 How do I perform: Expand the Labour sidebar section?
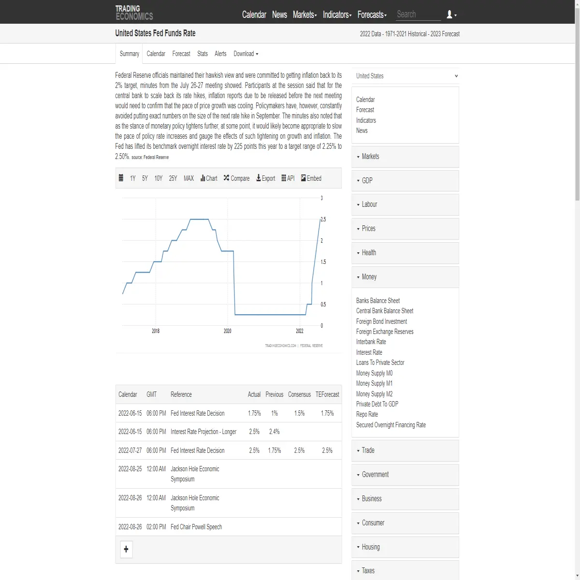[406, 204]
